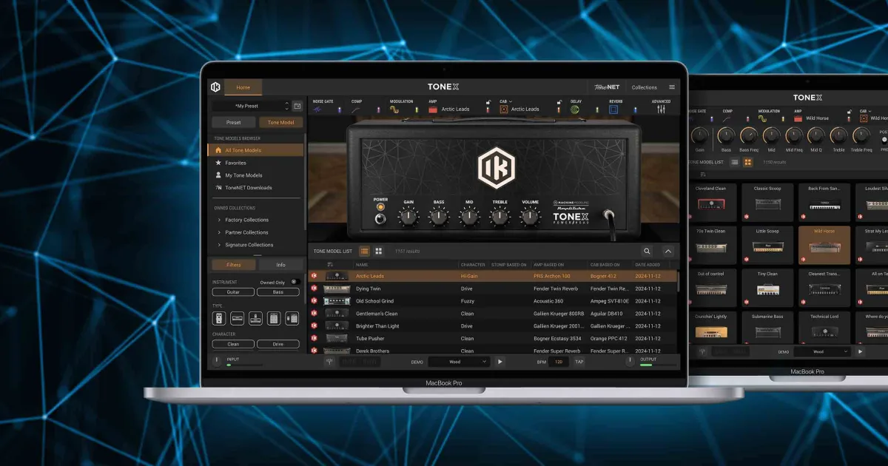Switch to the Info tab
This screenshot has height=466, width=888.
click(x=280, y=265)
